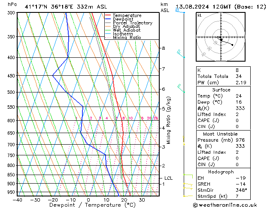Click the StmDir value 348°
Viewport: 270px width, 208px height.
tap(241, 190)
